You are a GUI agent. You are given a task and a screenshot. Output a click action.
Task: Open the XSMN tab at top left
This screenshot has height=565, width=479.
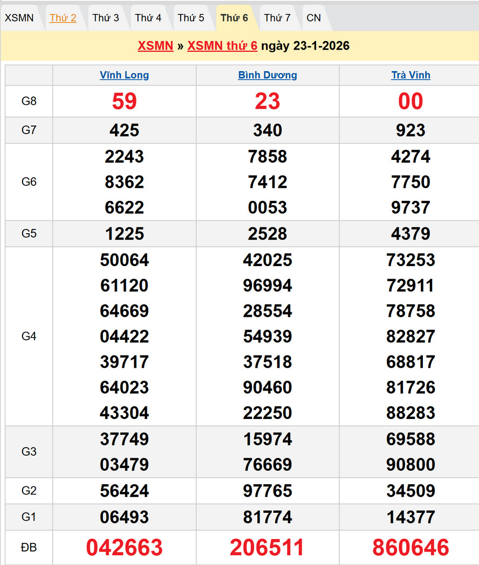(19, 18)
